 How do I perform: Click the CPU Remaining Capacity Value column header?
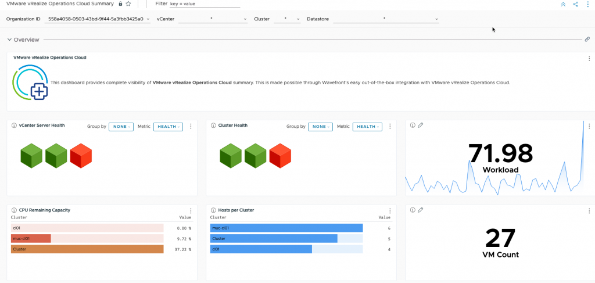click(185, 218)
